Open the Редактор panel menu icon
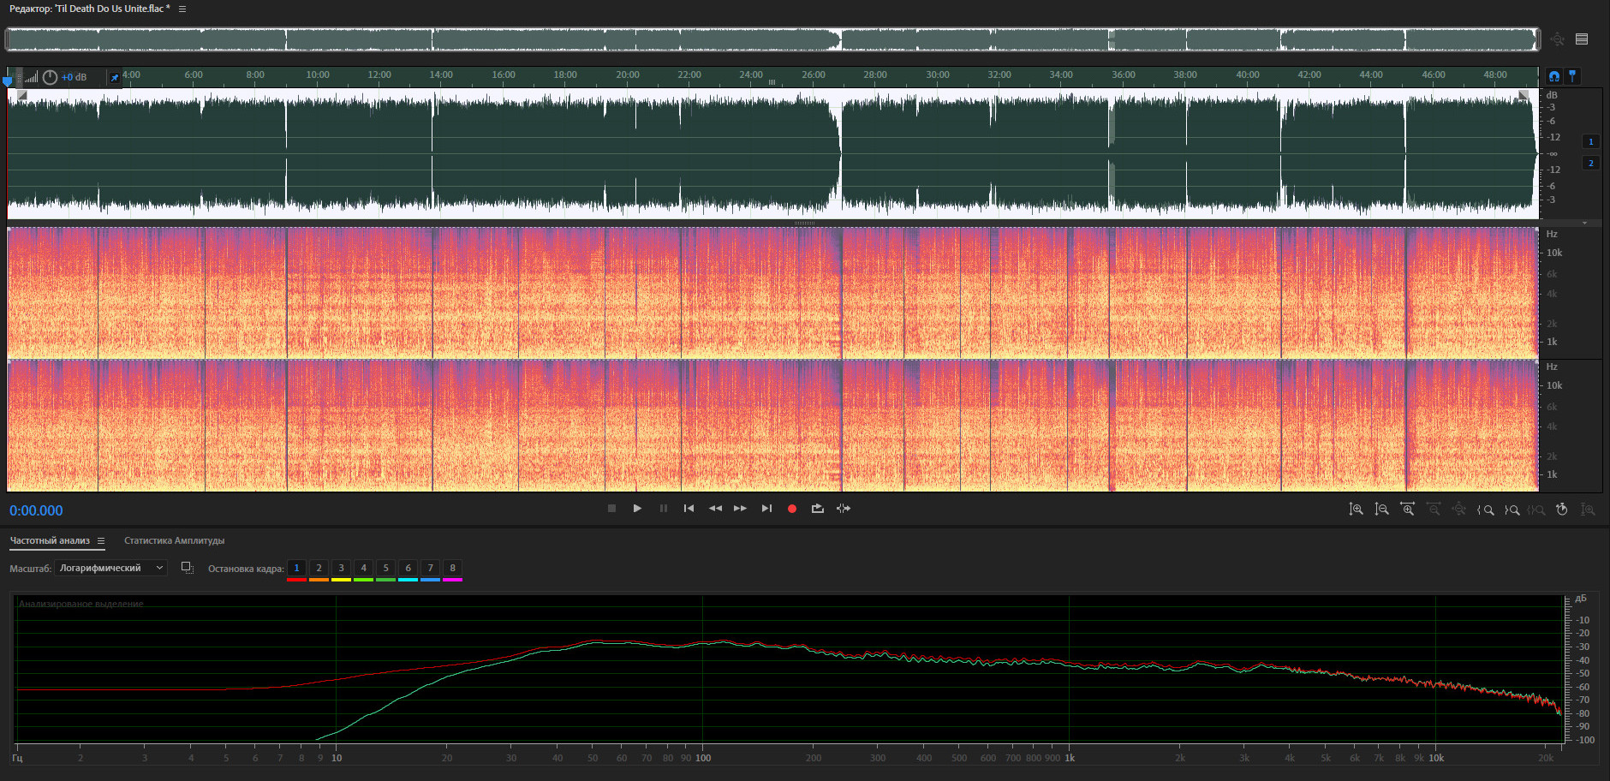 [182, 9]
